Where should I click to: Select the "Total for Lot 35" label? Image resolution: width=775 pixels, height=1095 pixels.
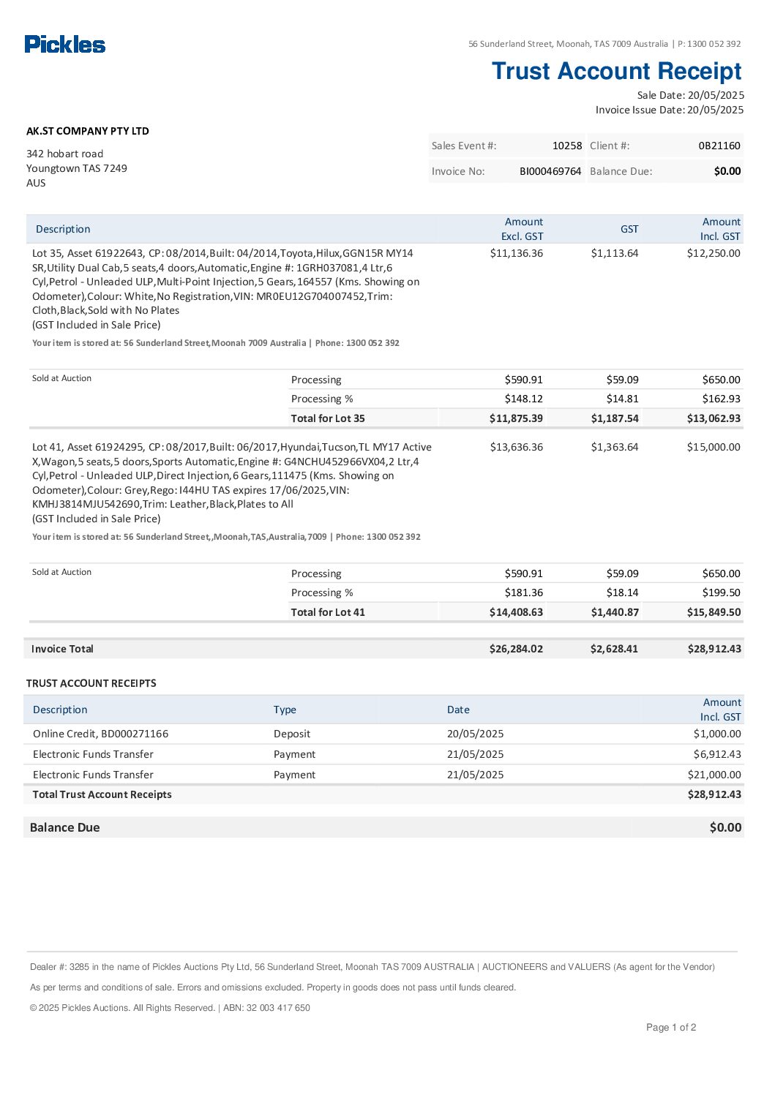click(328, 418)
